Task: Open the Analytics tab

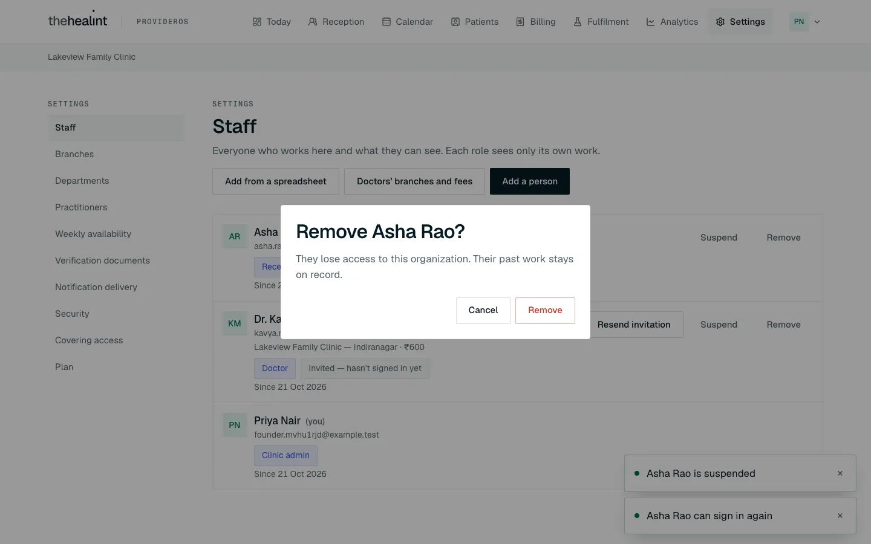Action: 672,22
